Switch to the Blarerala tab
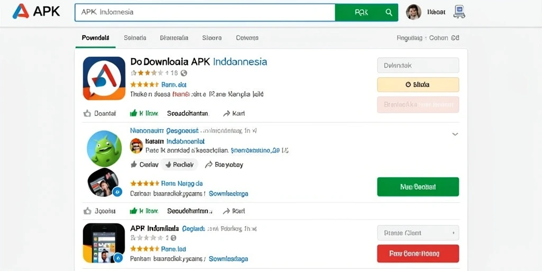542x271 pixels. click(174, 38)
